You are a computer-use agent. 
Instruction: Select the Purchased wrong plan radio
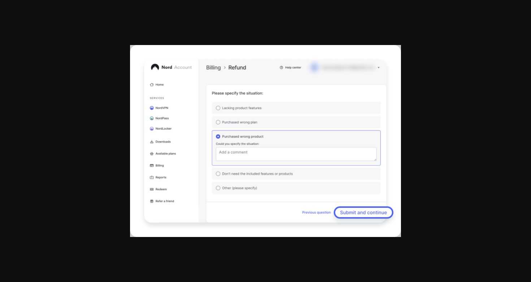click(x=218, y=122)
